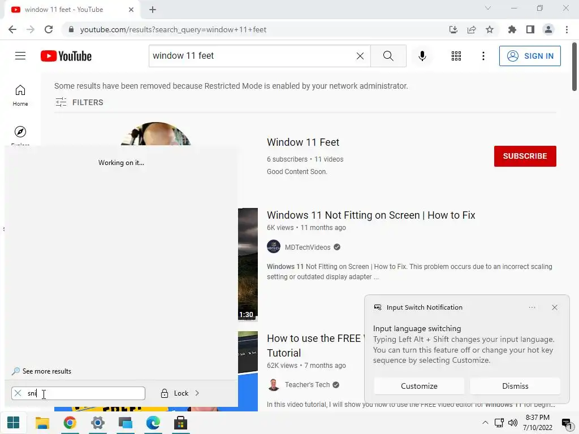Click the Teacher's Tech channel avatar

click(274, 384)
